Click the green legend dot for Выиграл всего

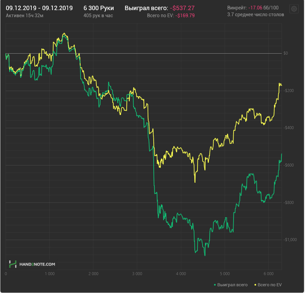click(215, 285)
